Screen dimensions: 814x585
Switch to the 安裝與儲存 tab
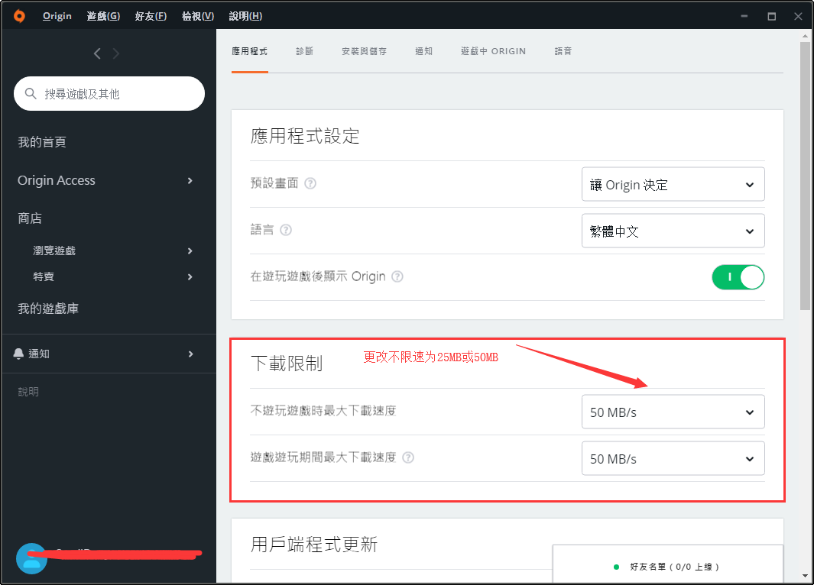point(365,51)
